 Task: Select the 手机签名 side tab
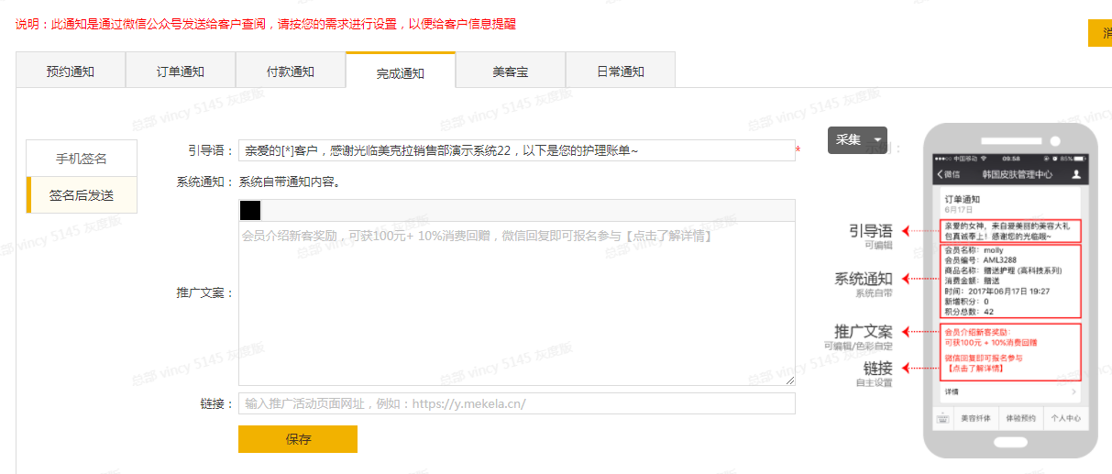coord(82,159)
